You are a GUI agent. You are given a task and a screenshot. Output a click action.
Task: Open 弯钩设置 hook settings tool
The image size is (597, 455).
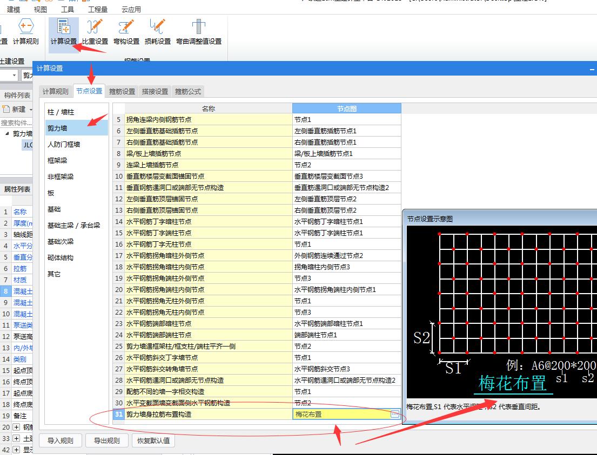[126, 33]
